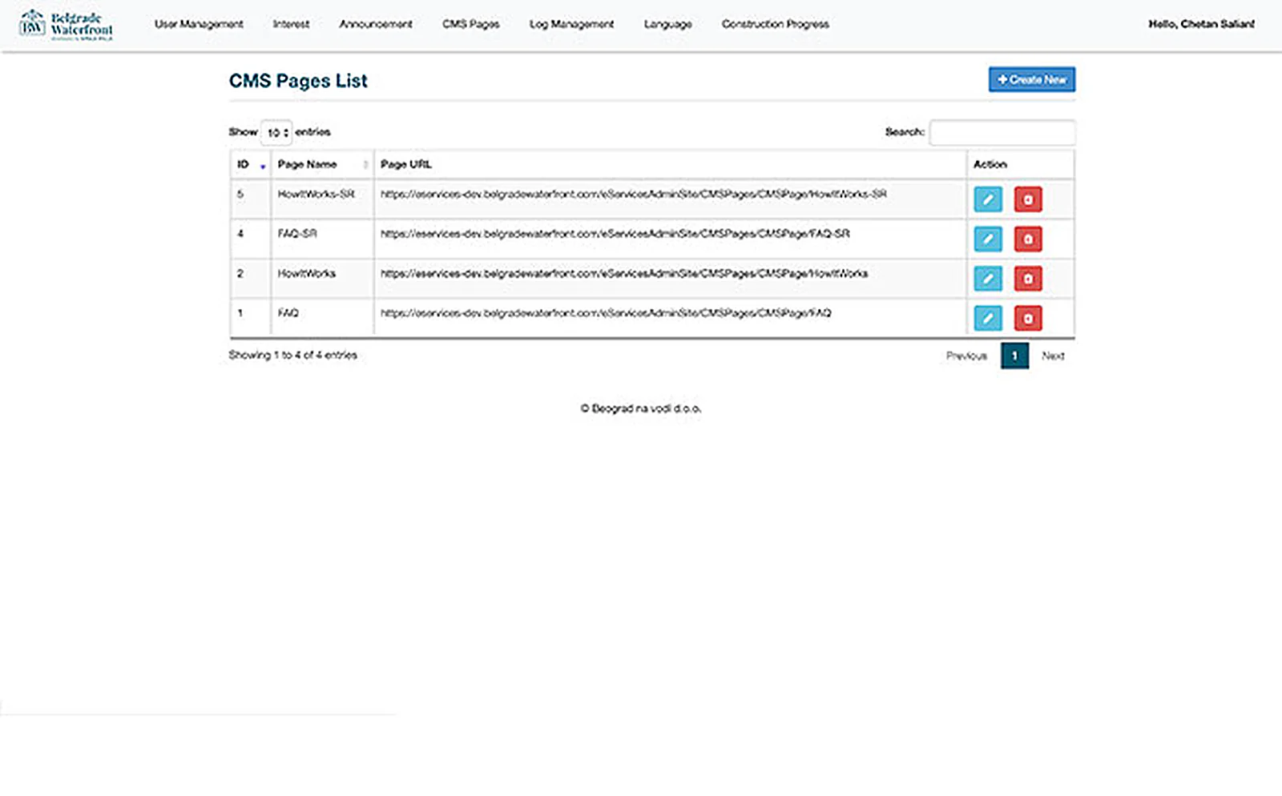The image size is (1282, 796).
Task: Open the User Management menu
Action: tap(199, 24)
